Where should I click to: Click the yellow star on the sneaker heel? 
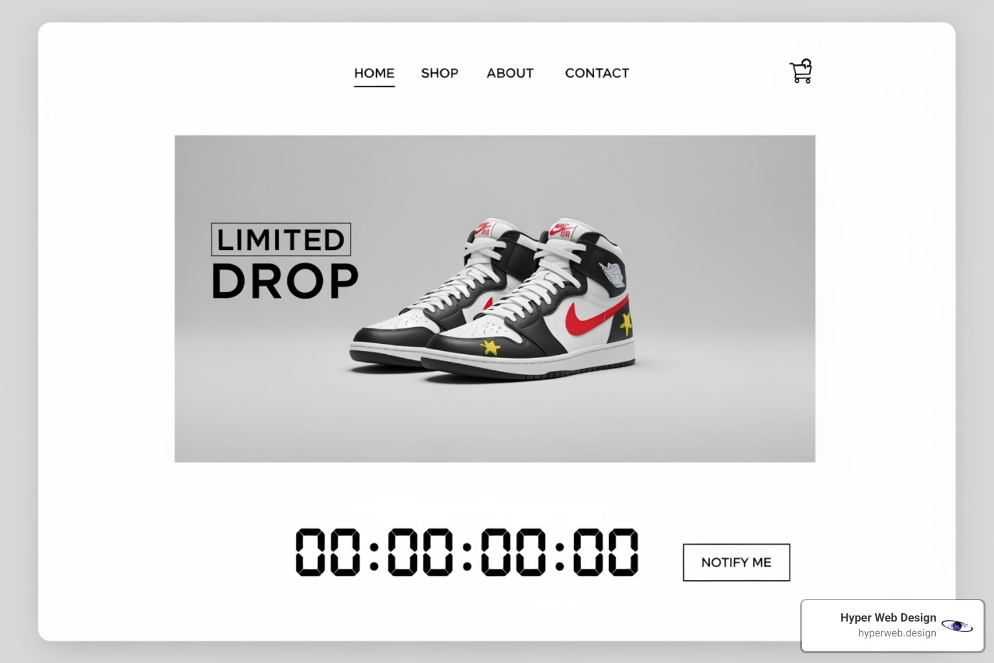pyautogui.click(x=626, y=323)
